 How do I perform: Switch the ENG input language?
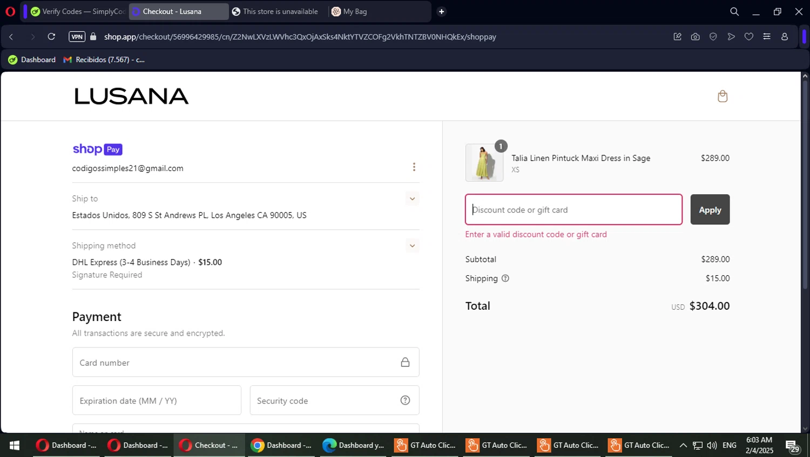coord(730,445)
